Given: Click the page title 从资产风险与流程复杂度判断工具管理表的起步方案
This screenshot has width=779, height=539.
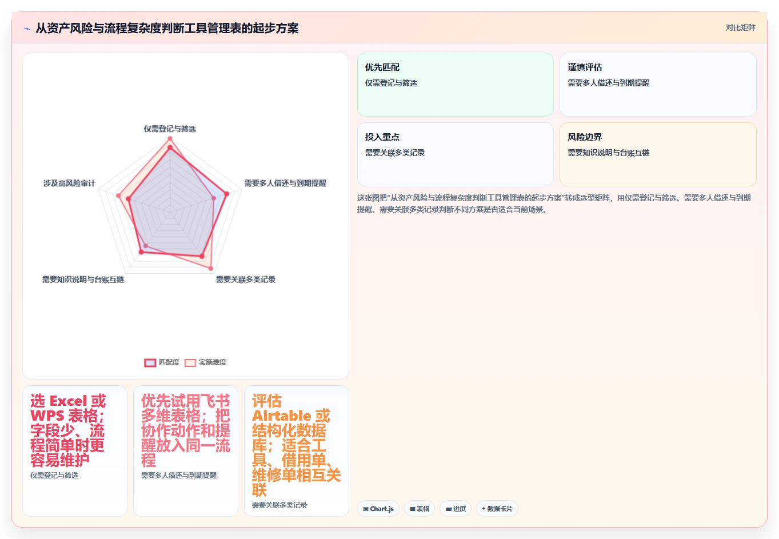Looking at the screenshot, I should coord(167,29).
